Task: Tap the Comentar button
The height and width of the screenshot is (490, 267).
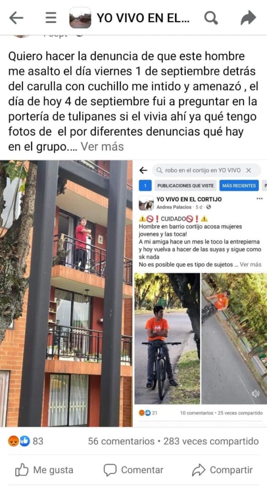Action: (133, 470)
